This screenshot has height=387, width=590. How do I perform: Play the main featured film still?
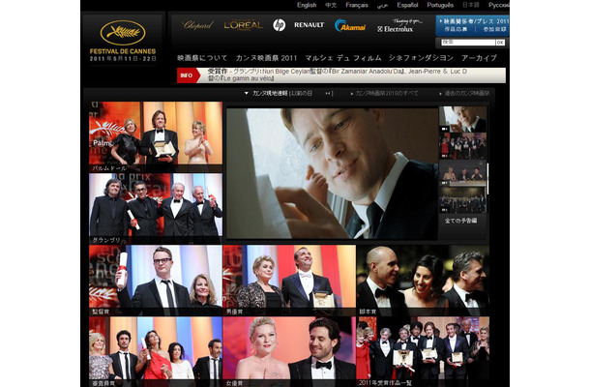pyautogui.click(x=333, y=173)
